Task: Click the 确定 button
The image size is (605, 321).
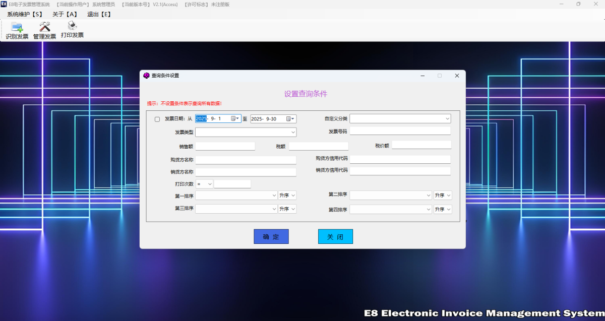Action: pyautogui.click(x=271, y=237)
